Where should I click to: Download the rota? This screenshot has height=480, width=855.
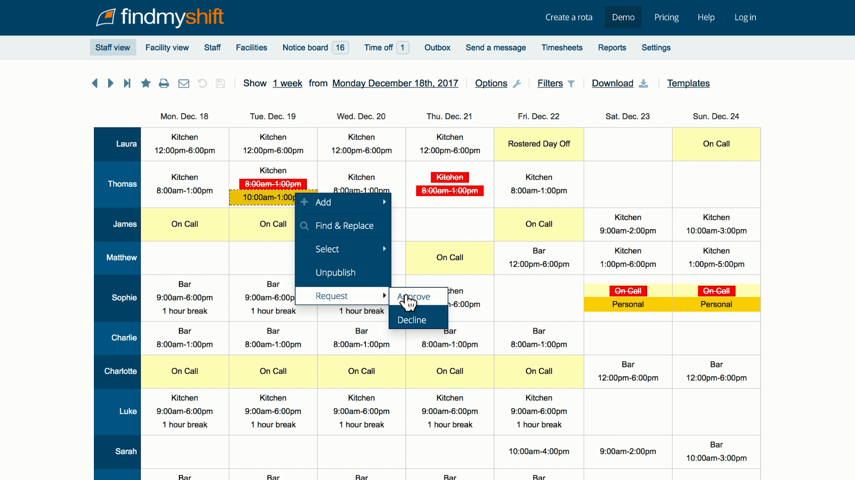click(612, 83)
